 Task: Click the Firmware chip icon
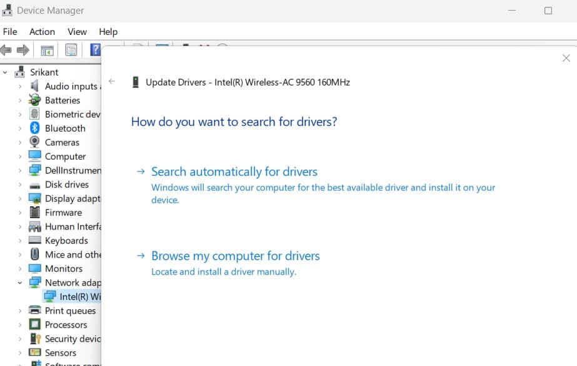tap(34, 212)
